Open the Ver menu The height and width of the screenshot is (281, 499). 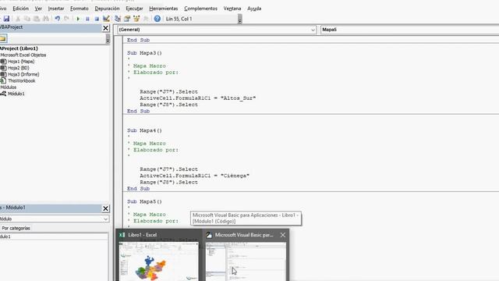pos(38,9)
